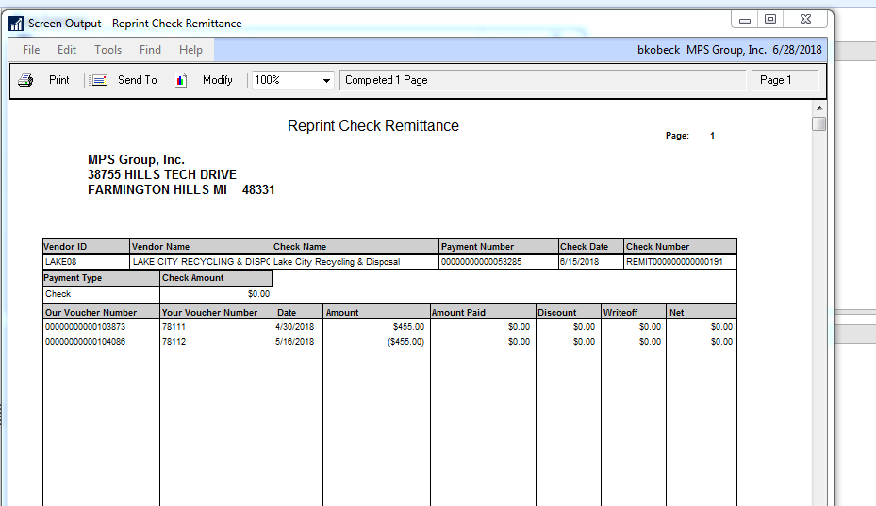This screenshot has width=876, height=506.
Task: Click Amount Paid column header
Action: [483, 312]
